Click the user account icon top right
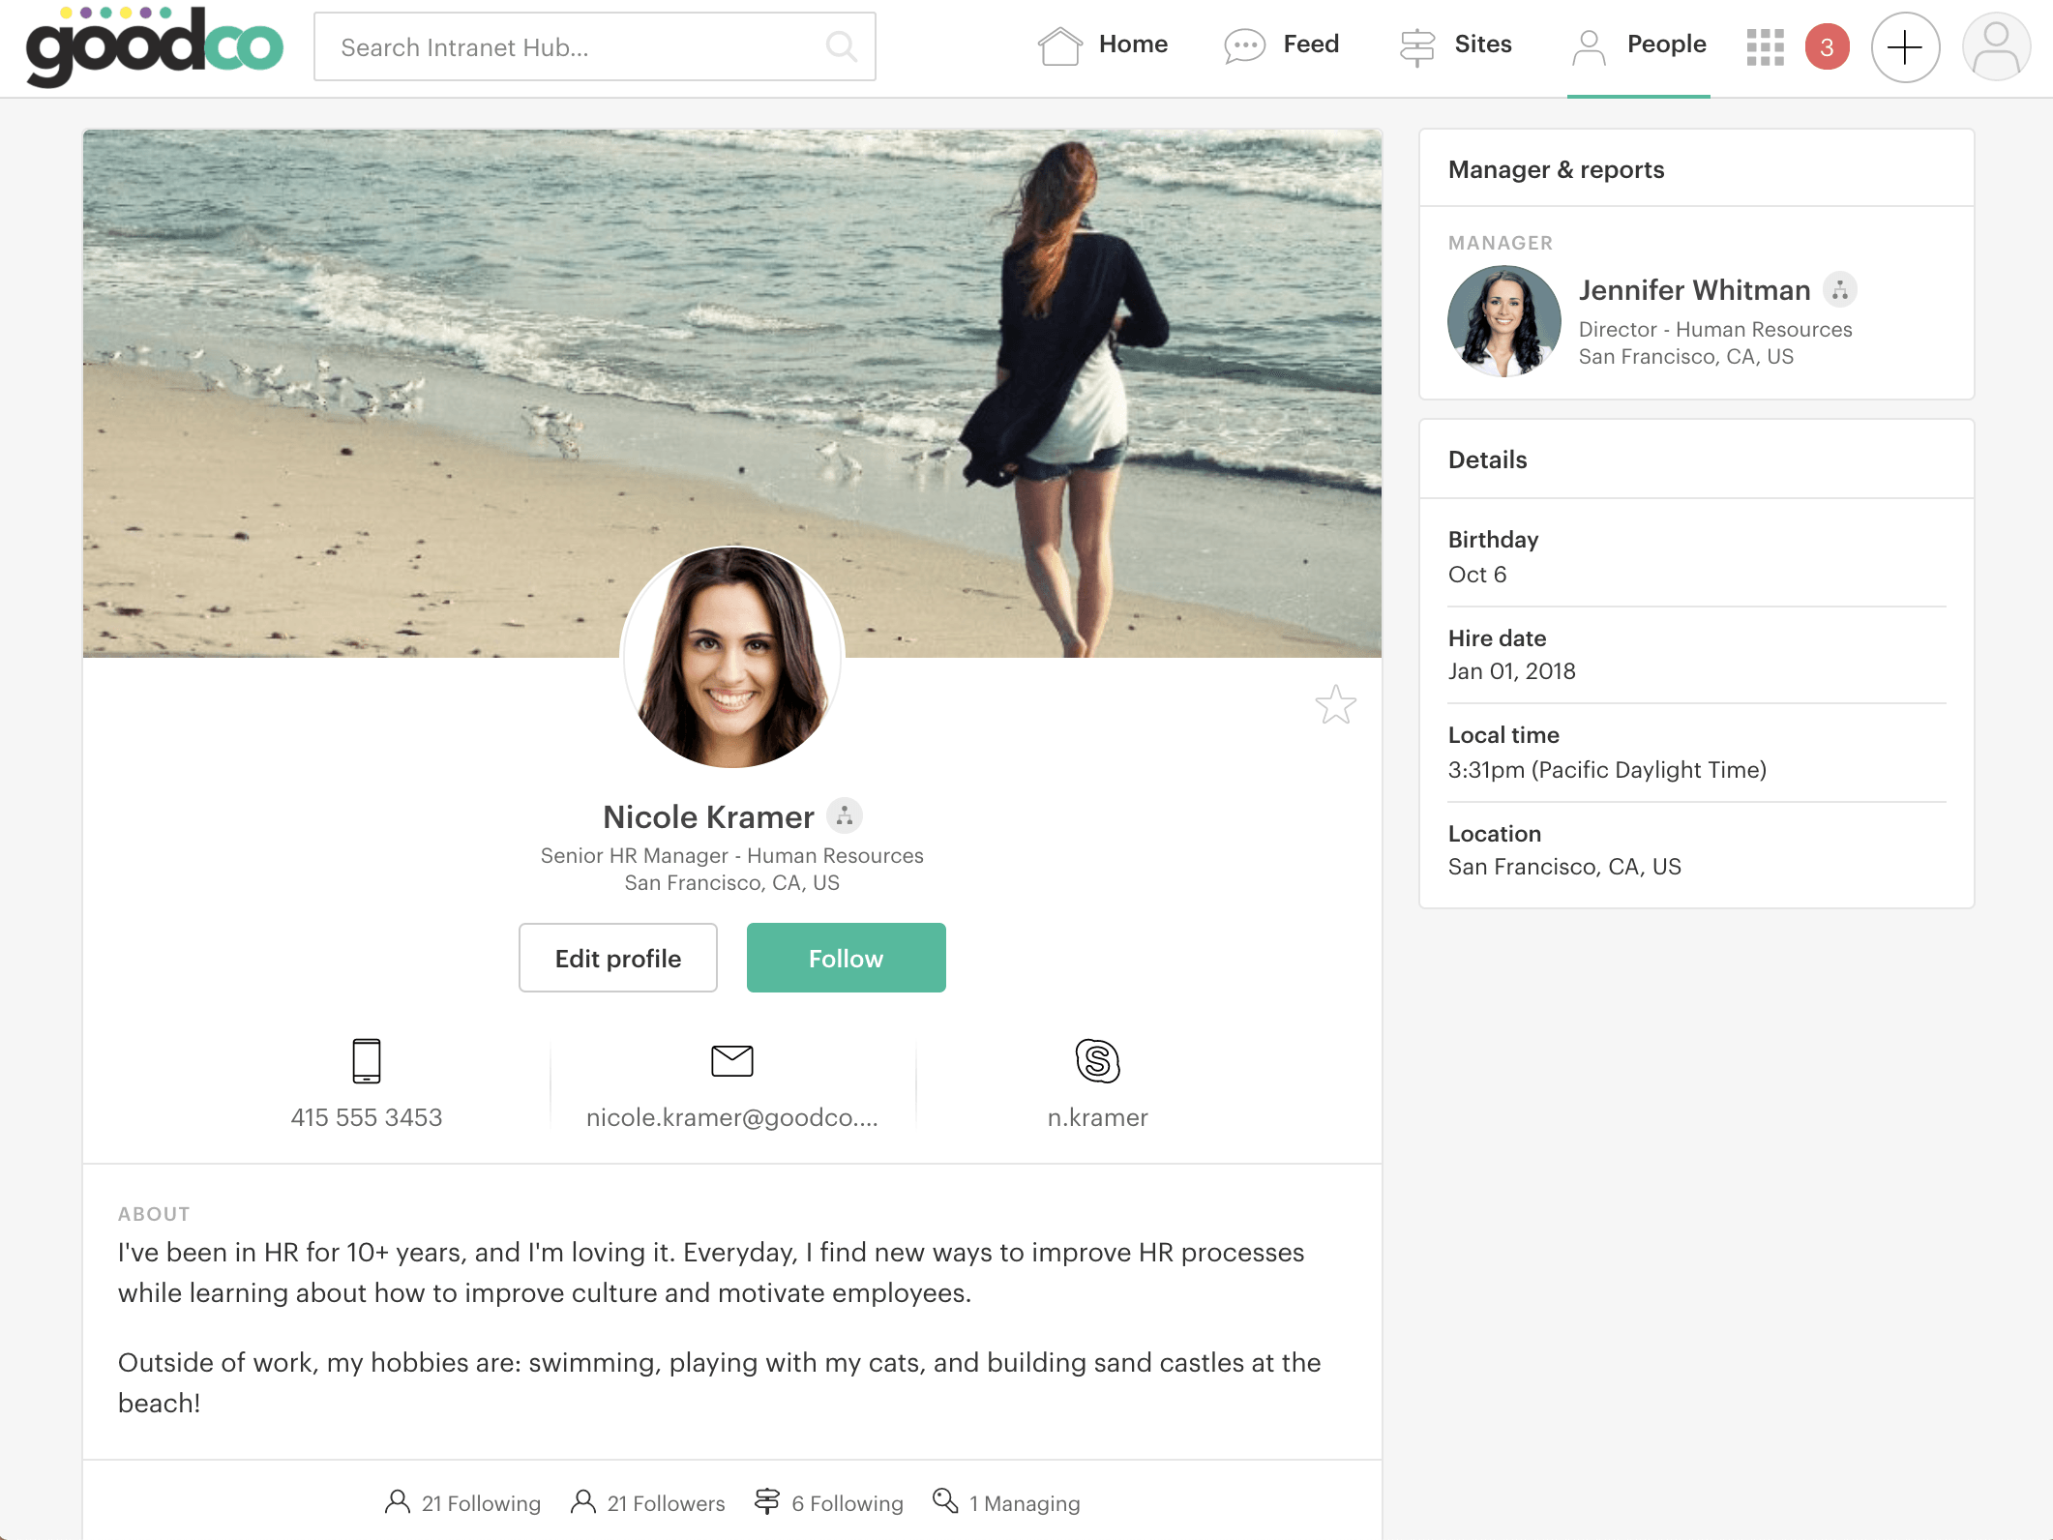The width and height of the screenshot is (2053, 1540). pos(1993,46)
